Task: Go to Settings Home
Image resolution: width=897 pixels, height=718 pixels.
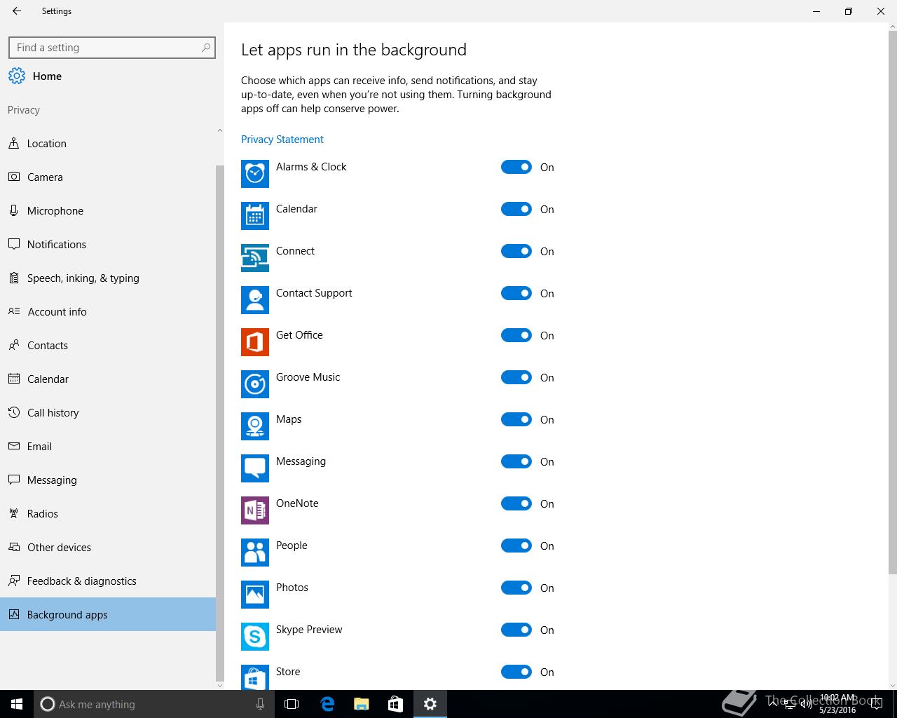Action: (46, 76)
